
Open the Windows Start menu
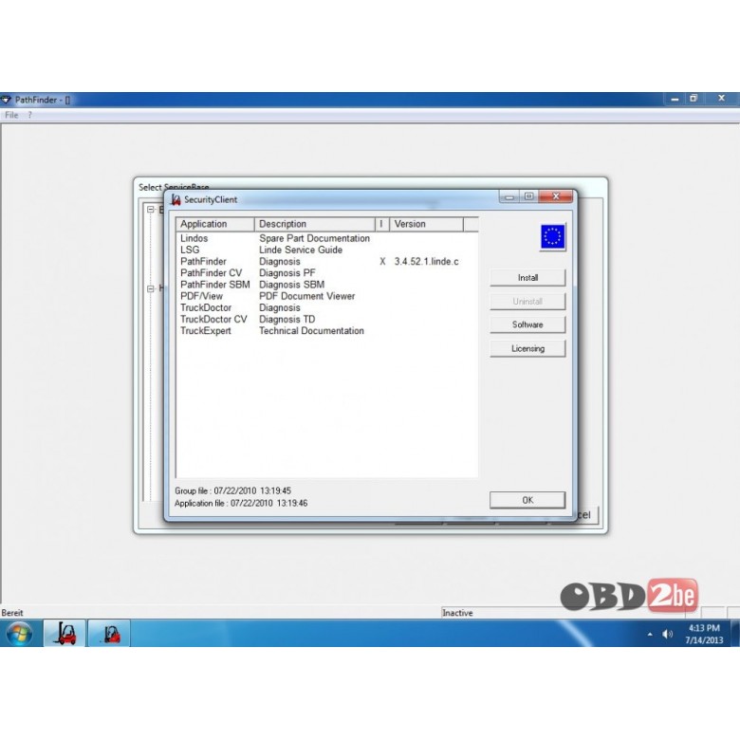(x=20, y=634)
